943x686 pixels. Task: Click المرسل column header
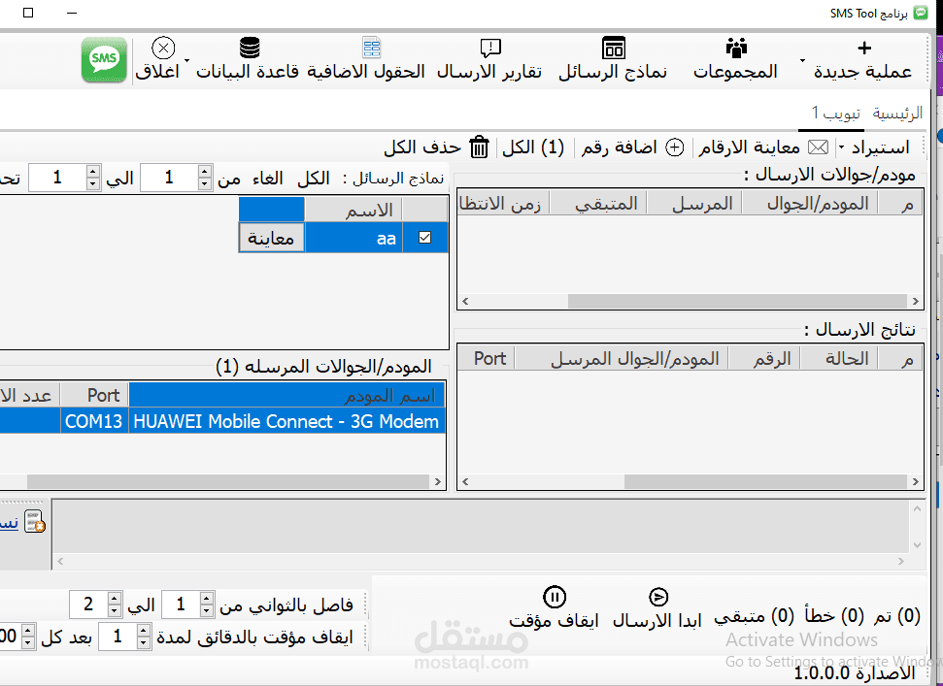point(694,204)
